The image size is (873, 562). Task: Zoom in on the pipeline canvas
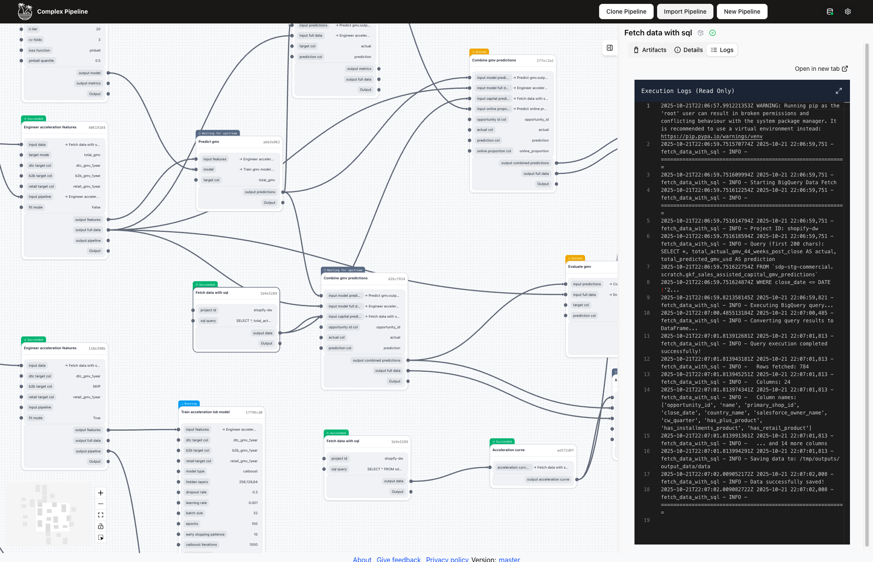coord(101,493)
